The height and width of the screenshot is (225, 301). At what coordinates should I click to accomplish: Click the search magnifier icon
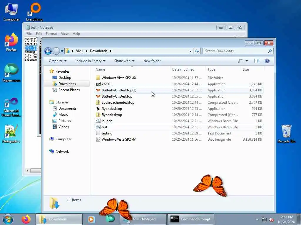pyautogui.click(x=270, y=51)
